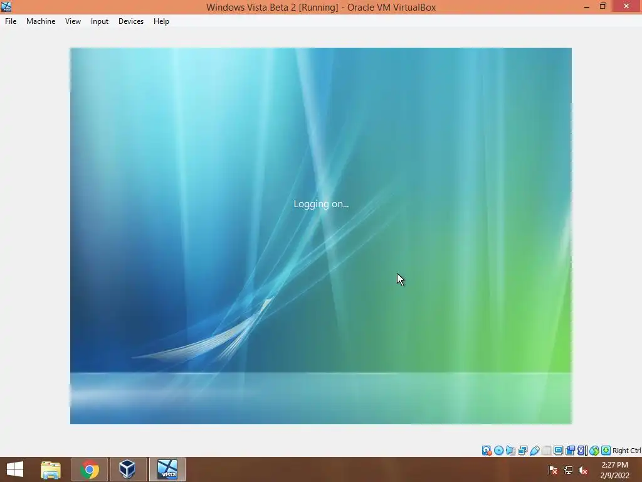Click the shared folders status icon
This screenshot has height=482, width=642.
click(546, 451)
